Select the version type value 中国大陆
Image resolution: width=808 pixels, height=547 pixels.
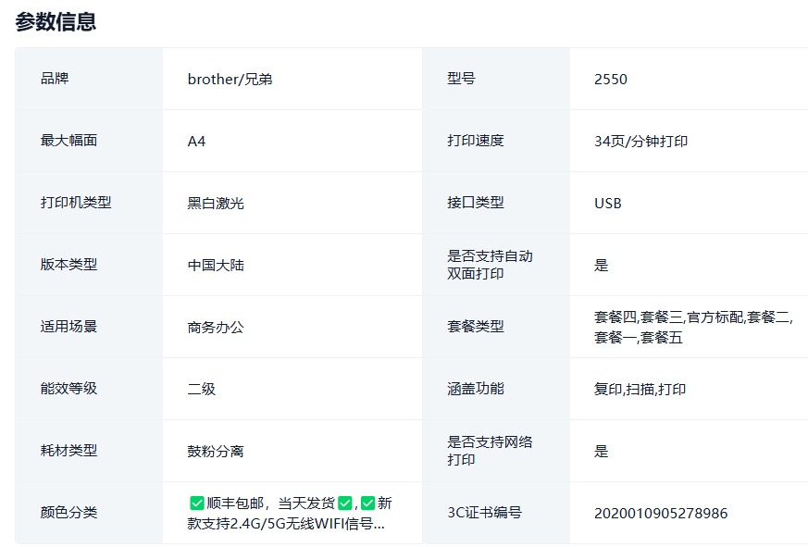click(x=216, y=266)
